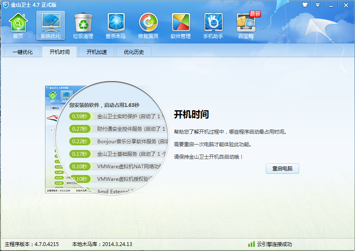Click the 金山卫士 shield logo in title bar
Image resolution: width=355 pixels, height=251 pixels.
6,5
